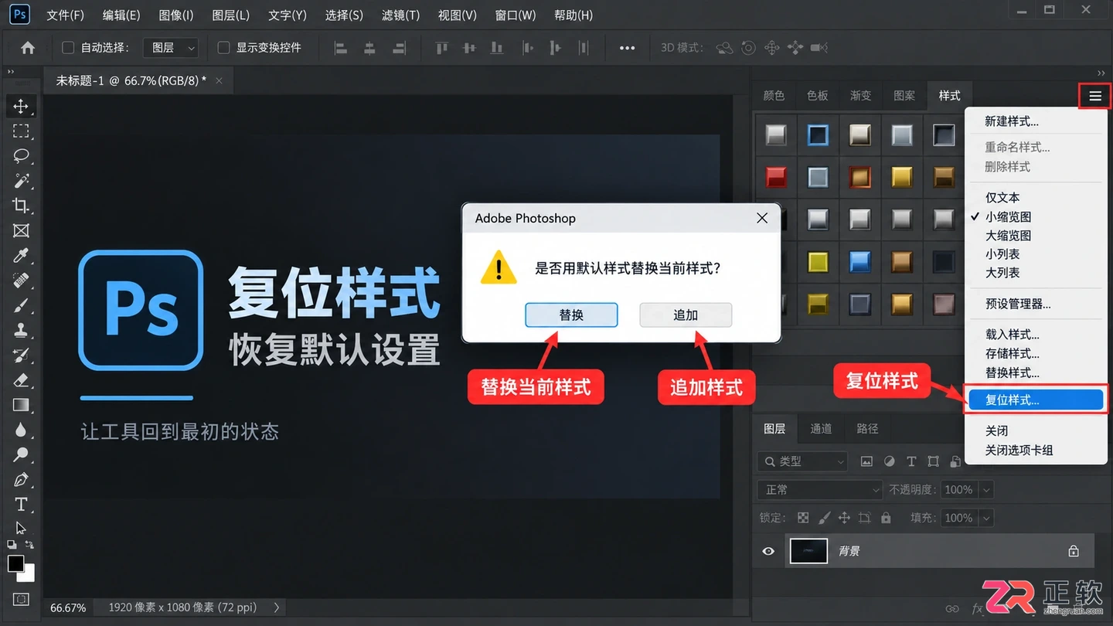Select the Magic Wand tool
Image resolution: width=1113 pixels, height=626 pixels.
click(x=21, y=181)
